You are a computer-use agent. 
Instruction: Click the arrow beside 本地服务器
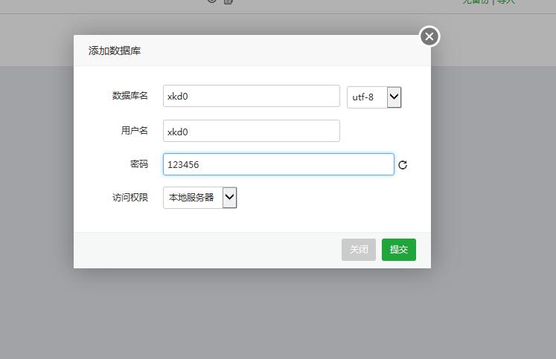[229, 198]
